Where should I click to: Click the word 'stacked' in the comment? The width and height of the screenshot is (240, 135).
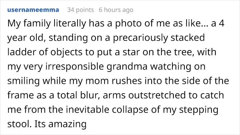(x=188, y=38)
